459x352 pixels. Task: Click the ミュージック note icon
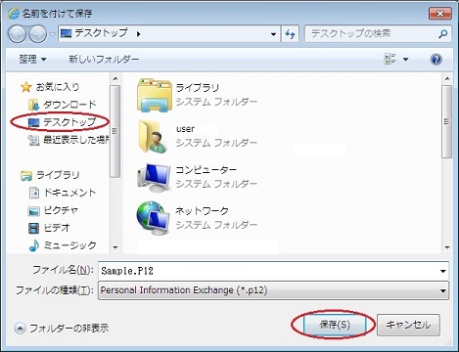34,245
